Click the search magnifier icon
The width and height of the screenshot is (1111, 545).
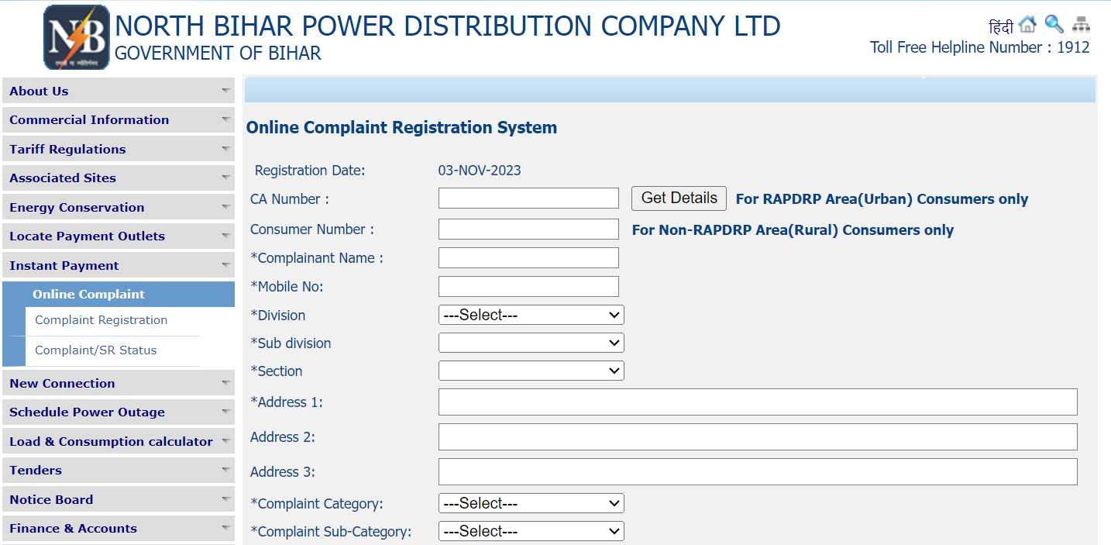pyautogui.click(x=1054, y=24)
